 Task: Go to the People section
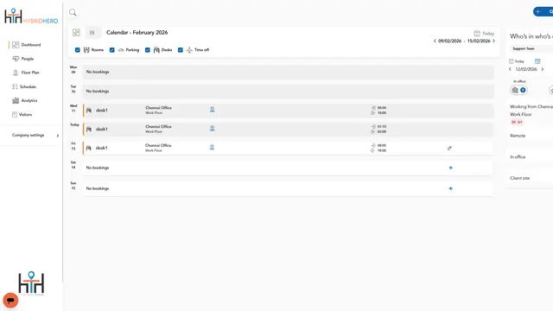[23, 59]
